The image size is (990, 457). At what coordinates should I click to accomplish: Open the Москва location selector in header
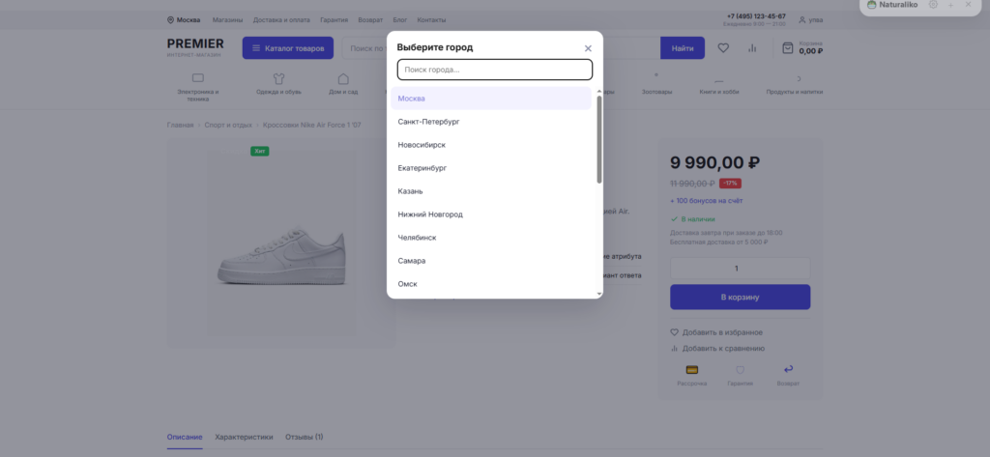pos(184,20)
